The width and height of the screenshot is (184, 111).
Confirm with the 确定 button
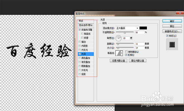[x=172, y=21]
